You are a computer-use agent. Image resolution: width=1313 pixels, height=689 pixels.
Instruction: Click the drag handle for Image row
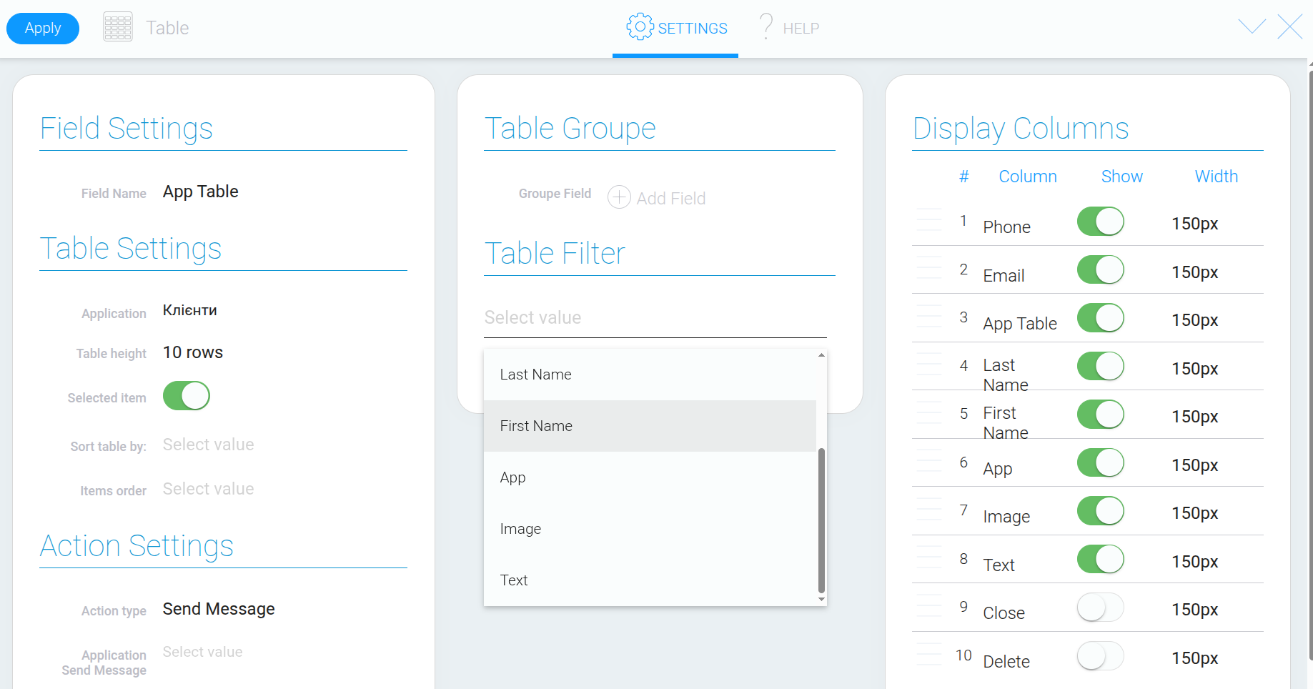tap(929, 509)
